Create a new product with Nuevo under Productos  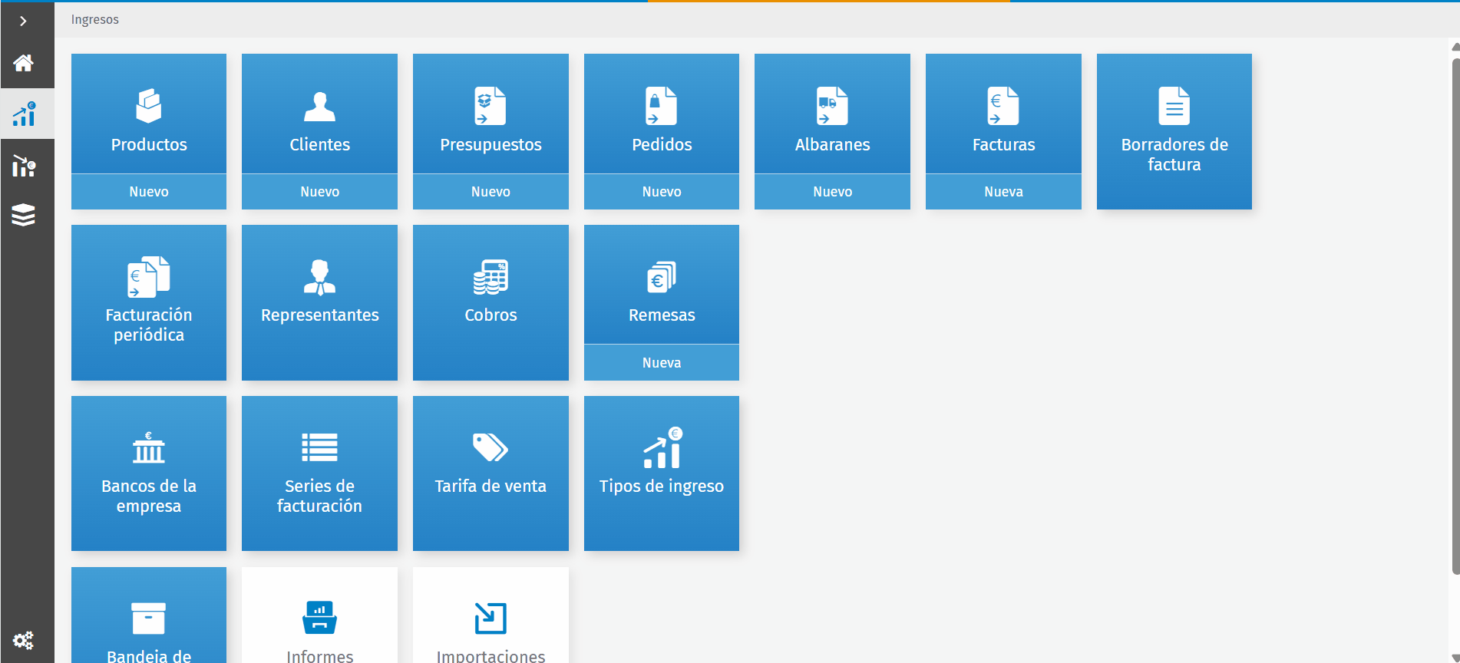point(149,192)
